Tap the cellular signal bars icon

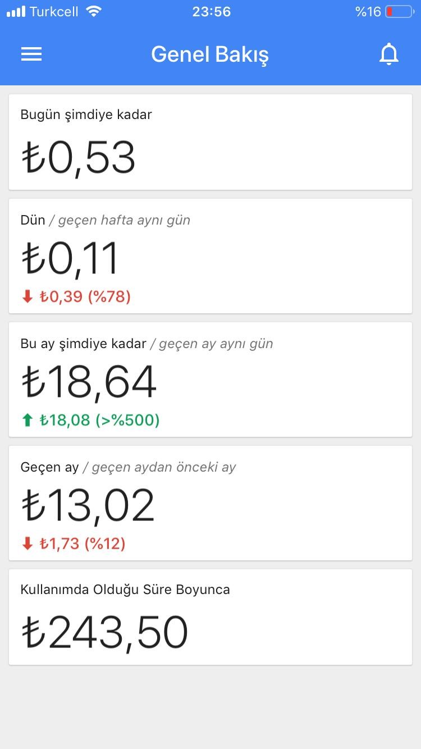tap(16, 11)
